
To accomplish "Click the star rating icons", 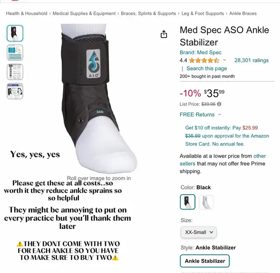I will pos(204,60).
